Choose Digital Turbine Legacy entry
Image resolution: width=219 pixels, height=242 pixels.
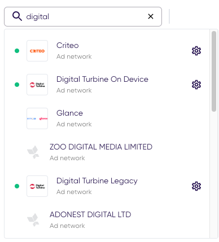click(107, 186)
